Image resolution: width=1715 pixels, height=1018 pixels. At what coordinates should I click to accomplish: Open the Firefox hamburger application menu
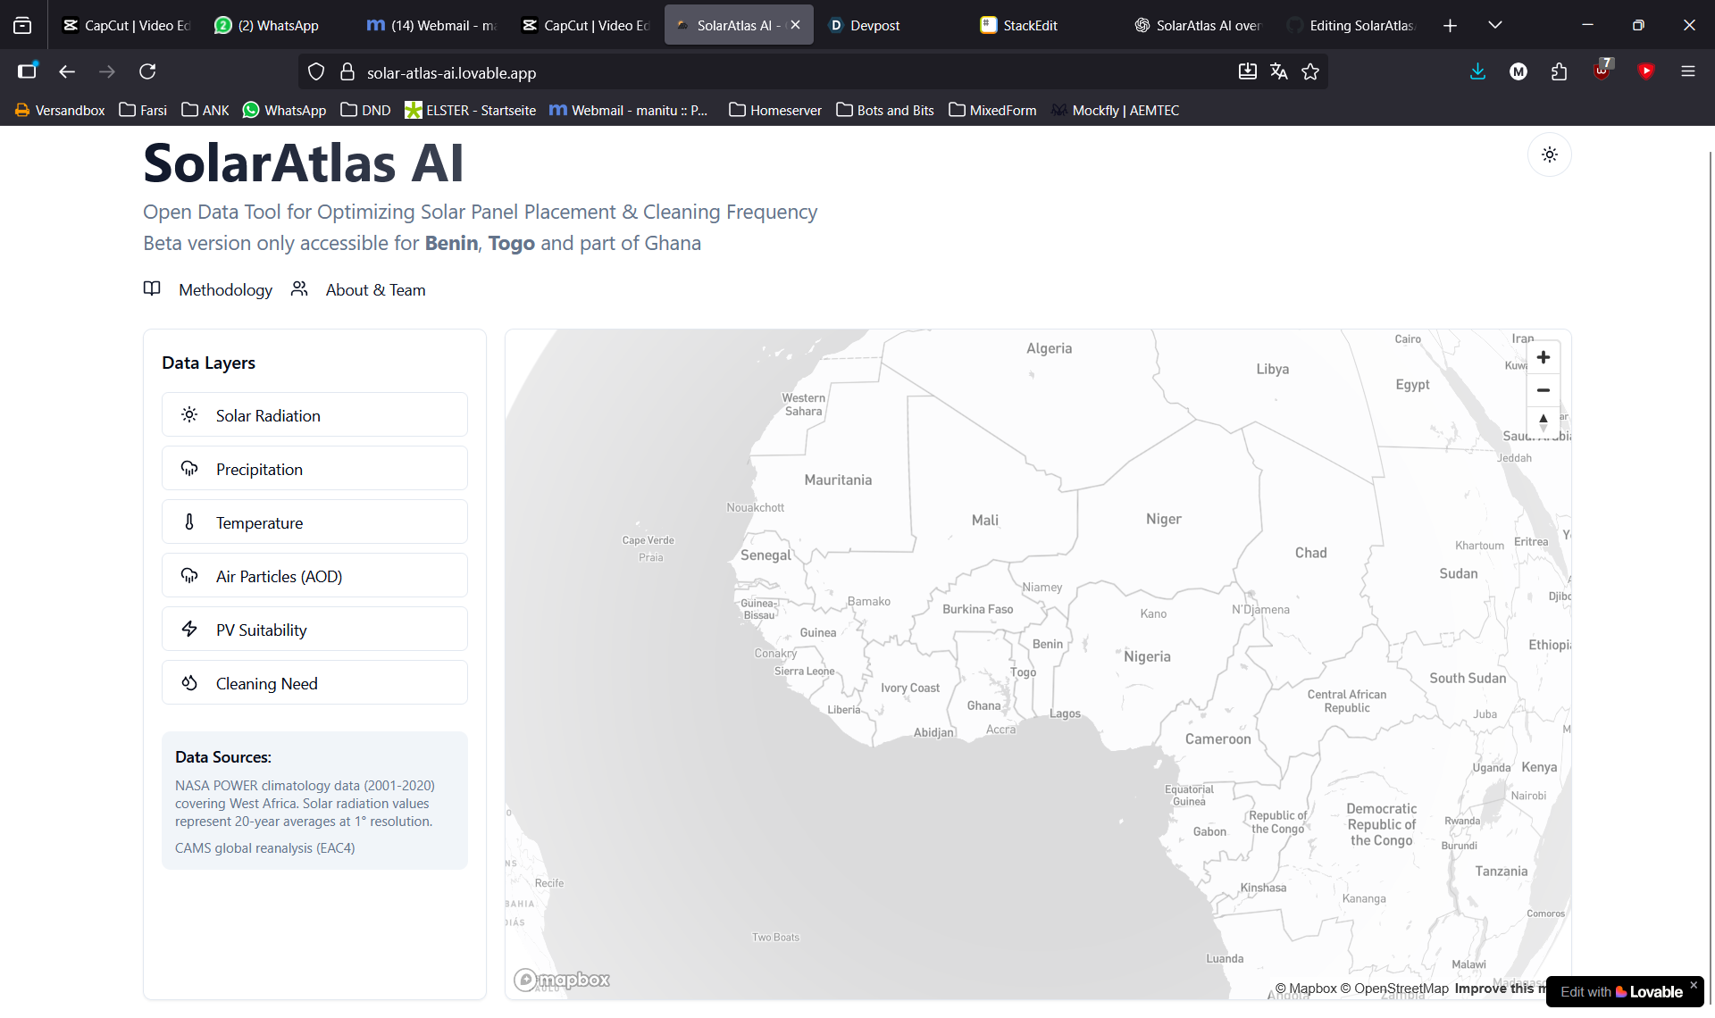coord(1687,72)
